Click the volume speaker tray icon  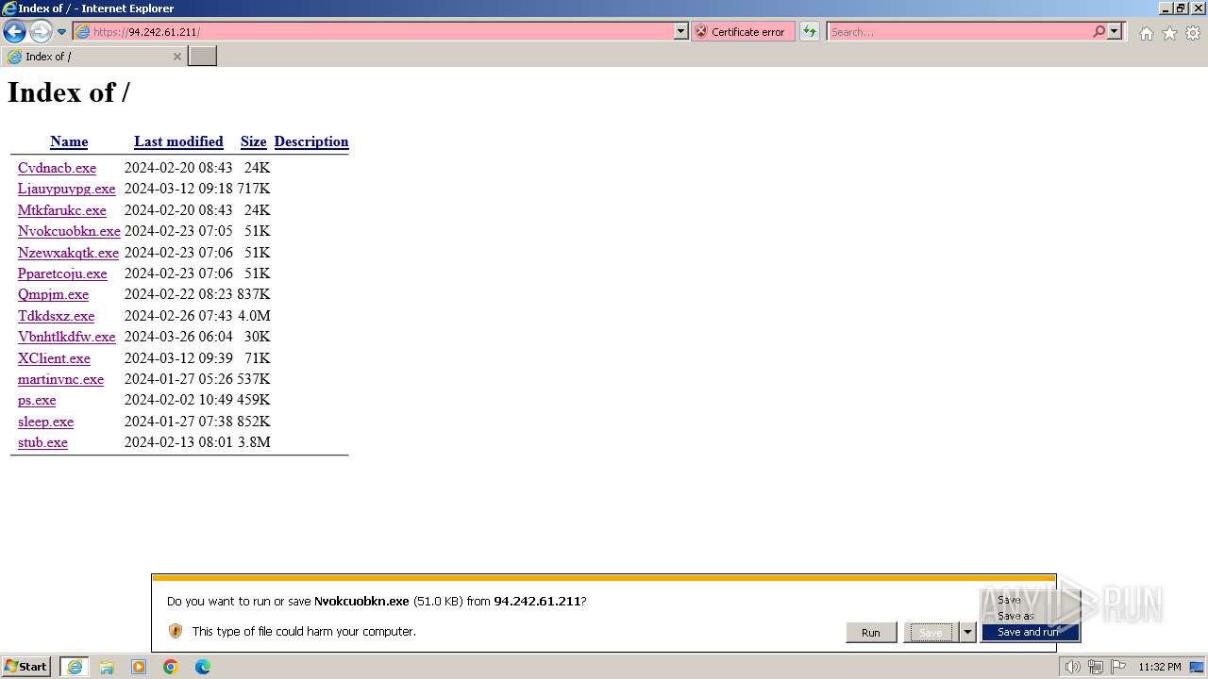[x=1072, y=667]
